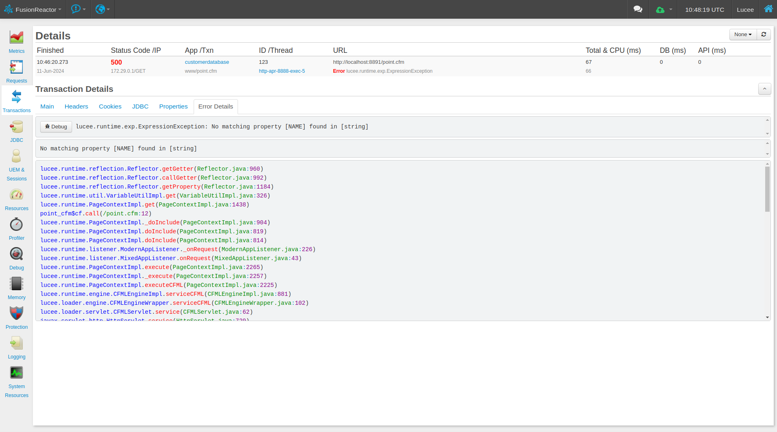Viewport: 777px width, 432px height.
Task: Open the Profiler stopwatch icon
Action: 17,224
